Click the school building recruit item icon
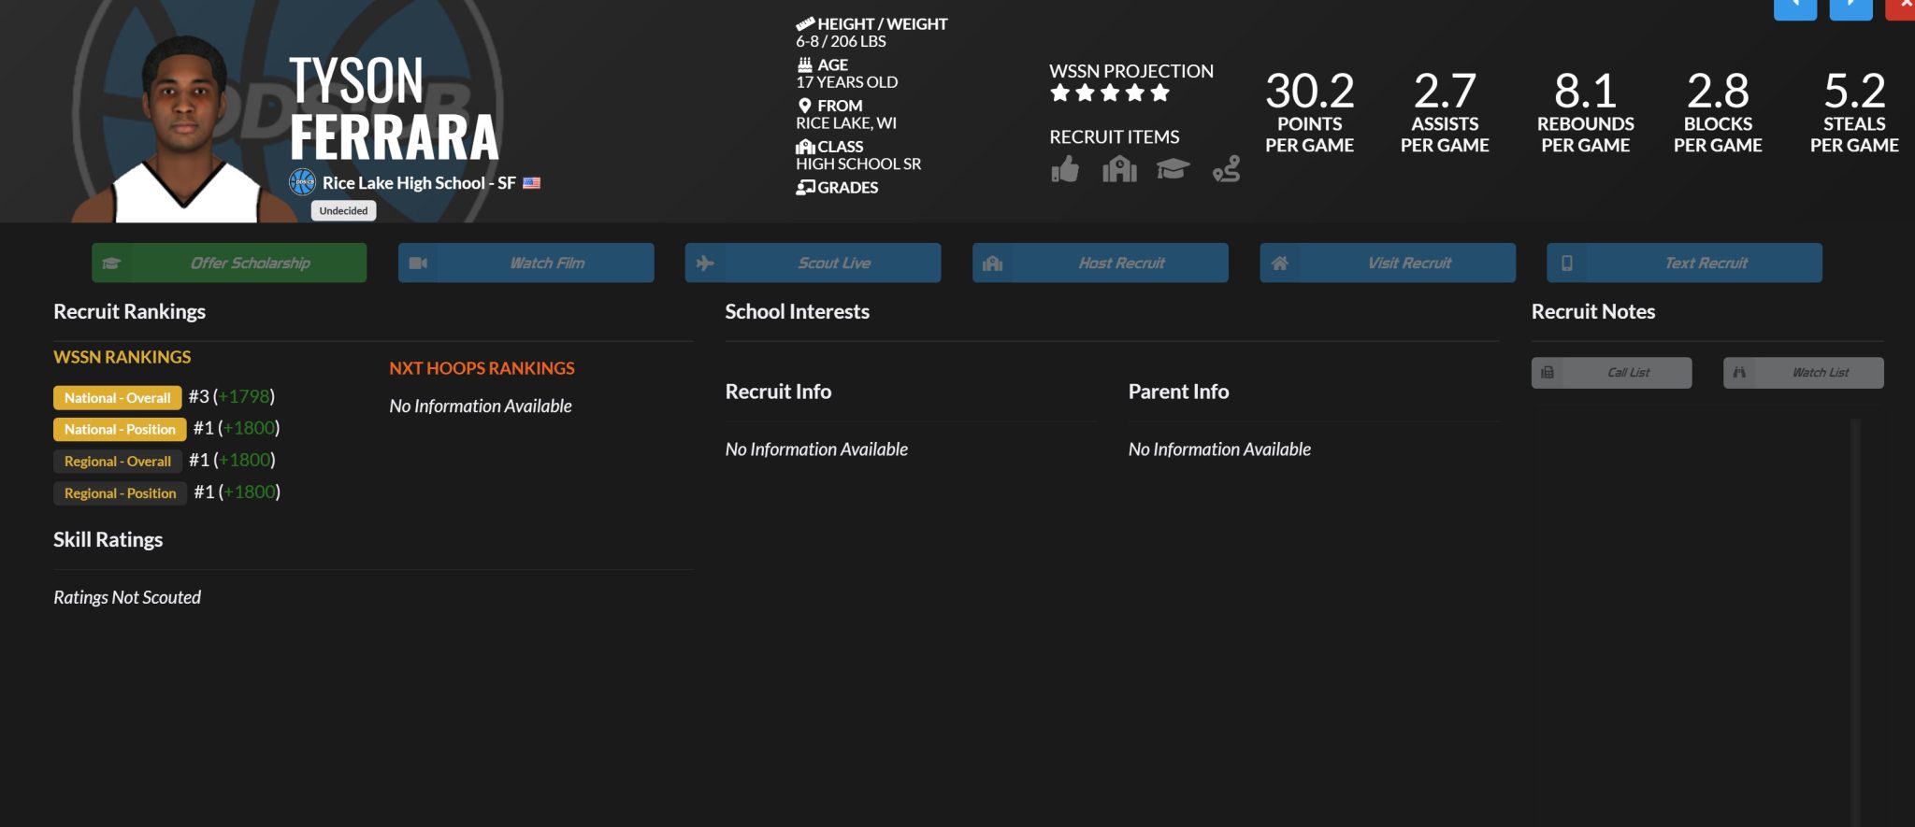Screen dimensions: 1915x827 click(1119, 169)
